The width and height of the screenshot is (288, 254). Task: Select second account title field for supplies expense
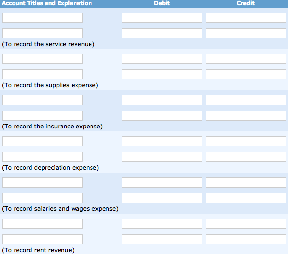(43, 74)
